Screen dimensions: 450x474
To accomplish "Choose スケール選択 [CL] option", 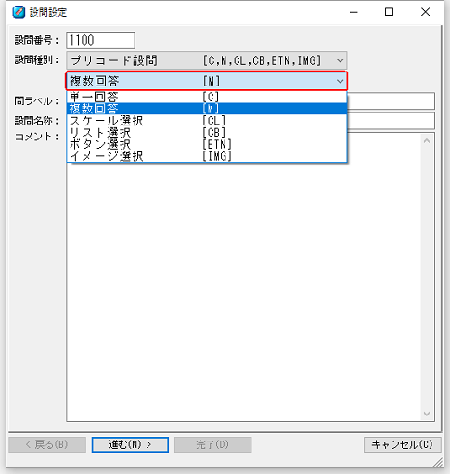I will (x=207, y=121).
